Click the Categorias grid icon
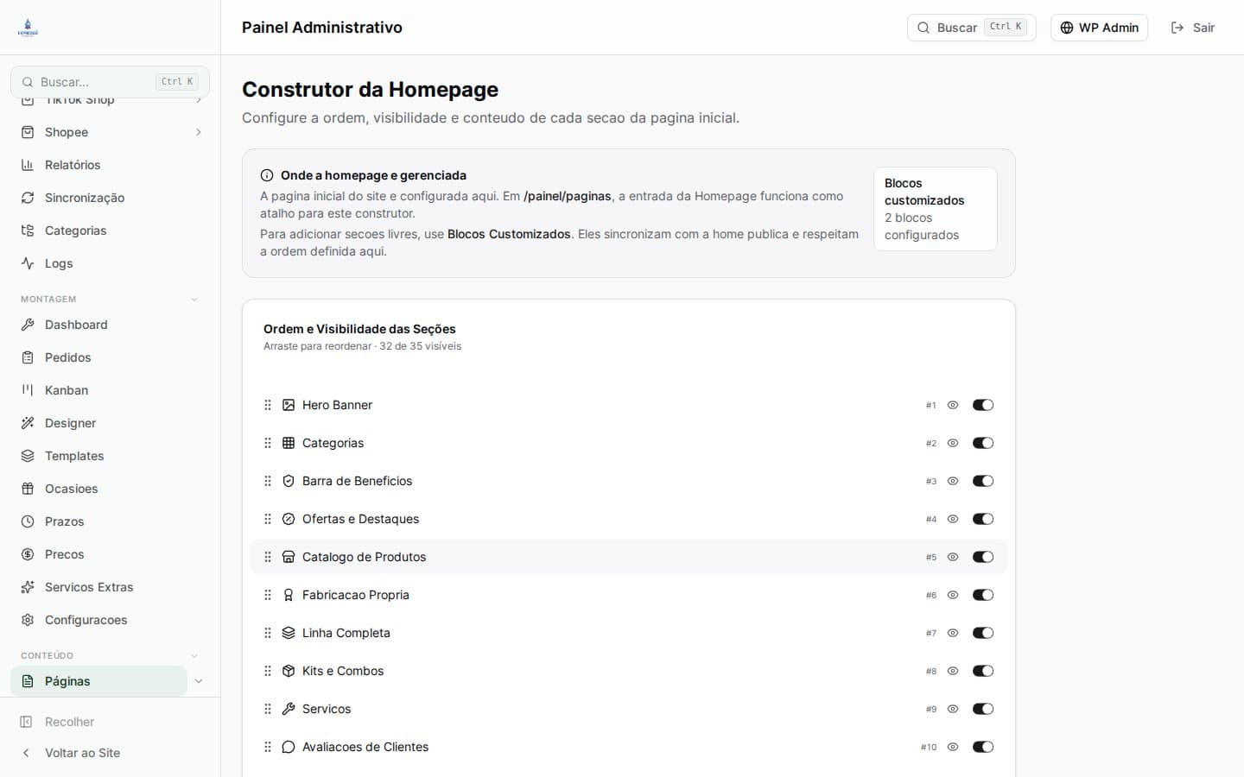The image size is (1244, 777). click(x=289, y=443)
